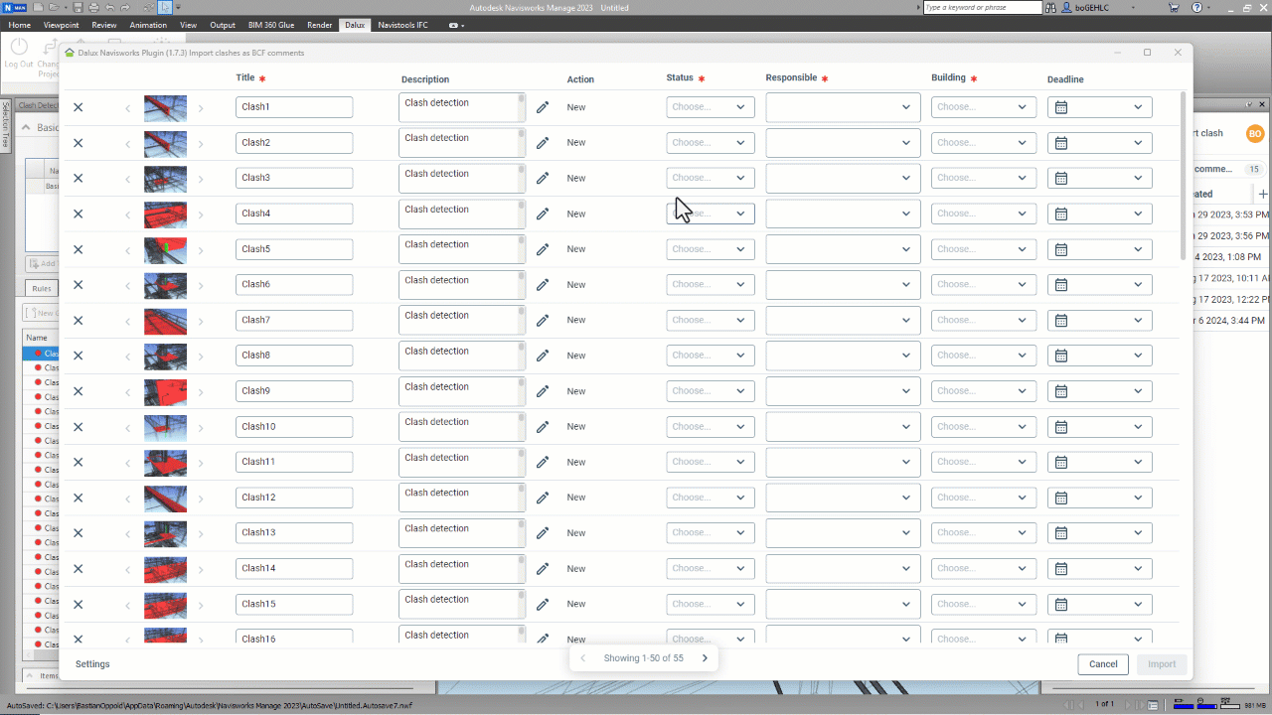Viewport: 1272px width, 715px height.
Task: Open Status dropdown for Clash1
Action: [710, 107]
